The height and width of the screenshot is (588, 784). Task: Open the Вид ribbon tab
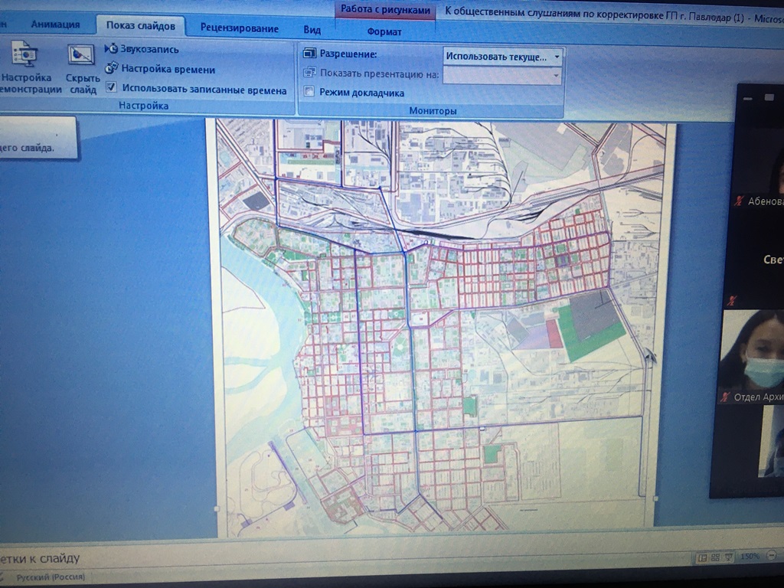coord(312,30)
